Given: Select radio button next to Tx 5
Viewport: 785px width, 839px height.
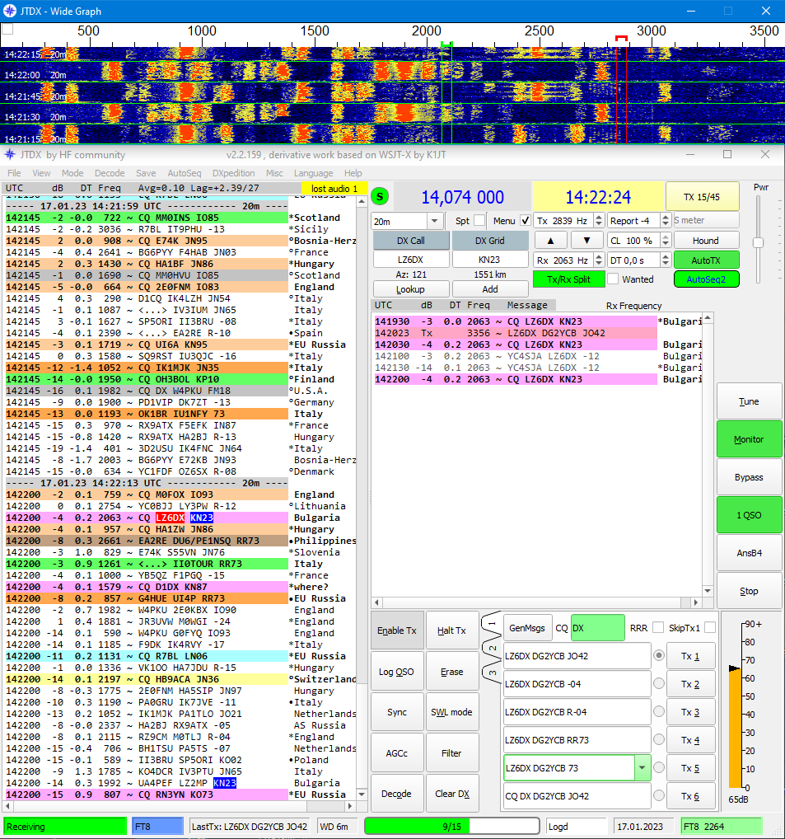Looking at the screenshot, I should coord(659,767).
